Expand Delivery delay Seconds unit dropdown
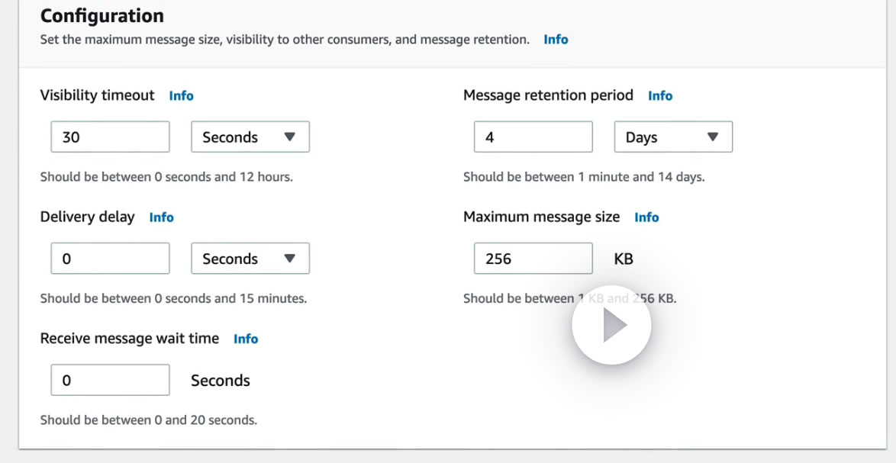The height and width of the screenshot is (463, 896). pos(250,259)
